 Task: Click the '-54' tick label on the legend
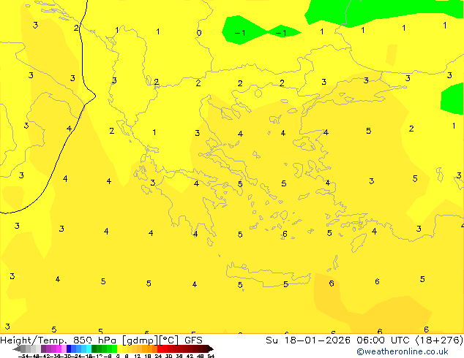(23, 356)
